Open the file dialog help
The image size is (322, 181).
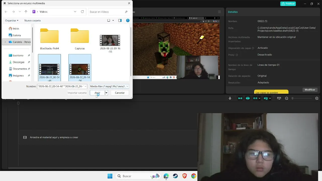(128, 20)
